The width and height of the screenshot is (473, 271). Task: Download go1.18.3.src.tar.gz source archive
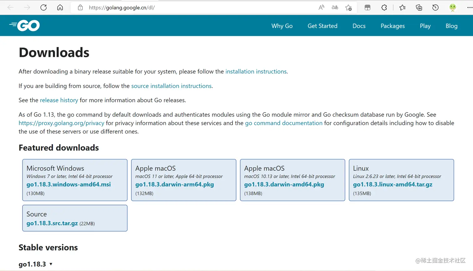coord(52,223)
